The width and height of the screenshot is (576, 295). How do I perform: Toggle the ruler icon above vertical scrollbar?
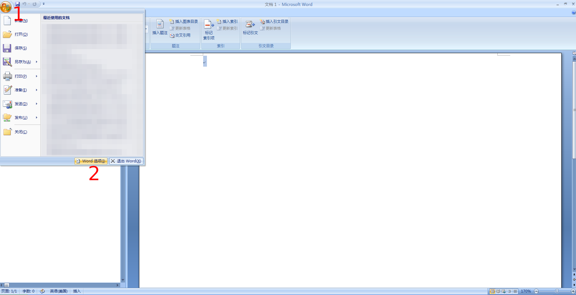click(x=574, y=53)
